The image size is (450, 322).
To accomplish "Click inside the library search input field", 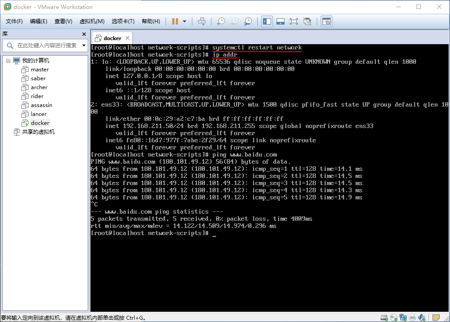I will (x=45, y=45).
